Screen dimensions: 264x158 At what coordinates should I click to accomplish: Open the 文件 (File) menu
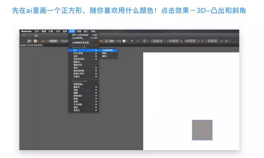tap(37, 31)
